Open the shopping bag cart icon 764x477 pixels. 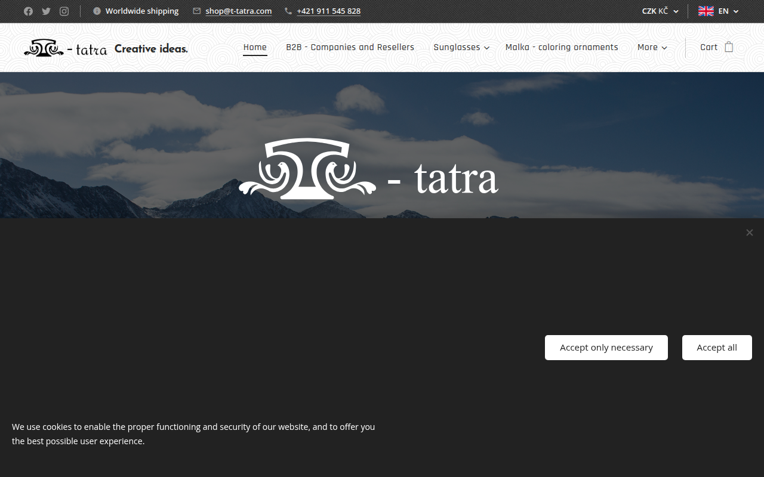(x=729, y=47)
